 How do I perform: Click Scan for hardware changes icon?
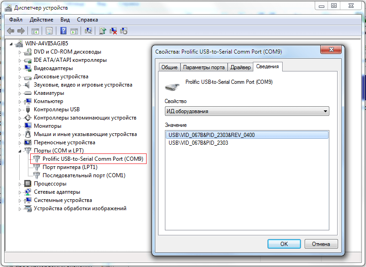coord(88,31)
